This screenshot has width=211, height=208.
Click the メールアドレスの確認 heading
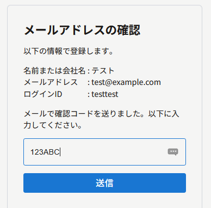point(82,30)
